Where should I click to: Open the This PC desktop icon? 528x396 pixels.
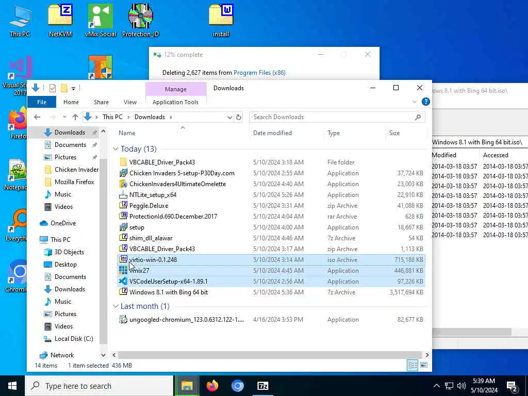pyautogui.click(x=20, y=21)
